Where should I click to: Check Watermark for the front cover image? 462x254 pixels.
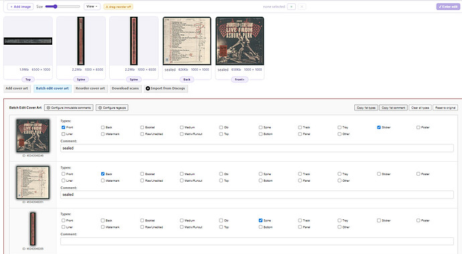click(103, 134)
